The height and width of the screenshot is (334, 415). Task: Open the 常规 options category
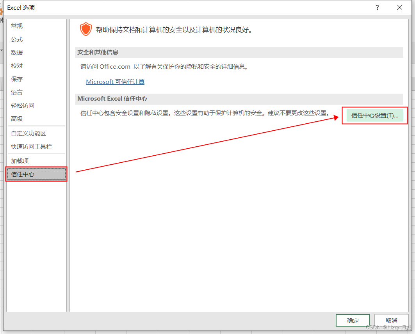36,26
